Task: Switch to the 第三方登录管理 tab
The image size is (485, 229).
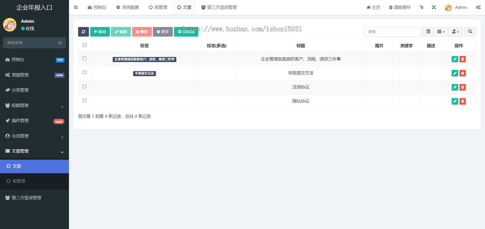Action: [219, 7]
